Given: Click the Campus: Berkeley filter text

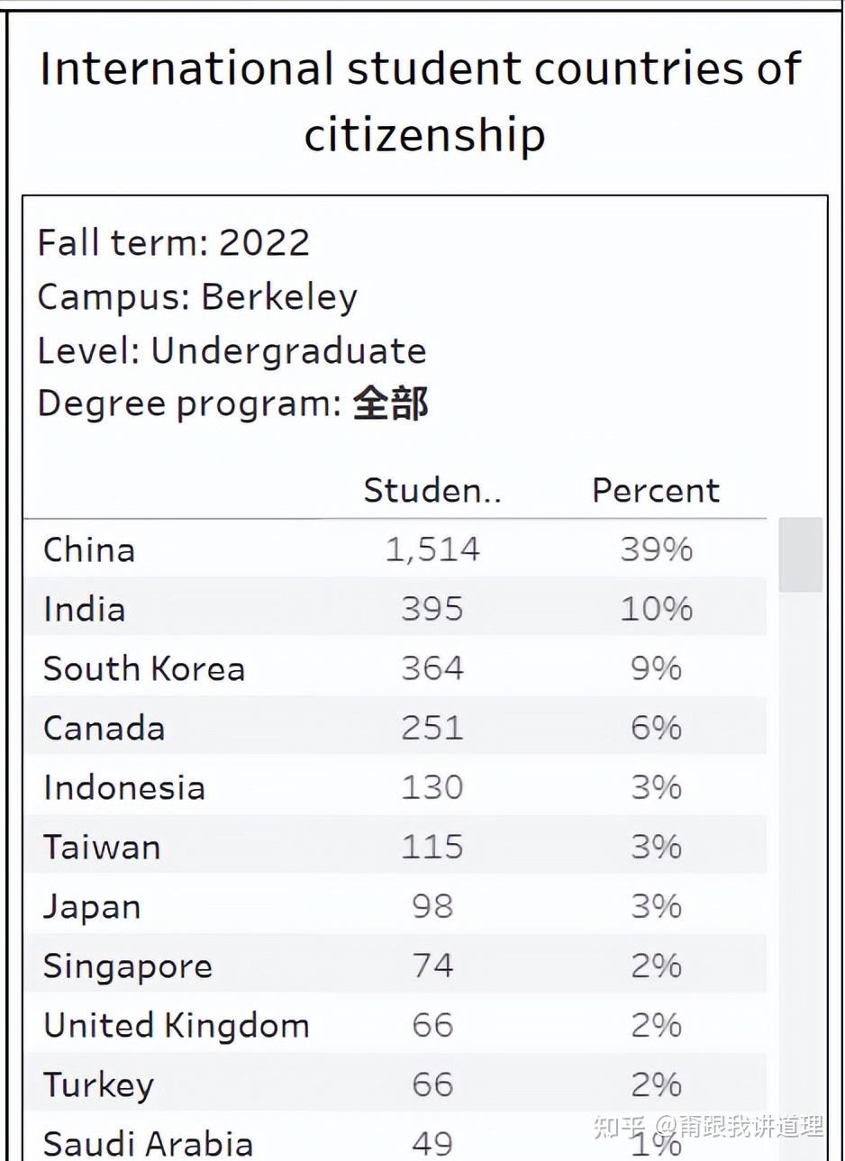Looking at the screenshot, I should click(x=197, y=296).
